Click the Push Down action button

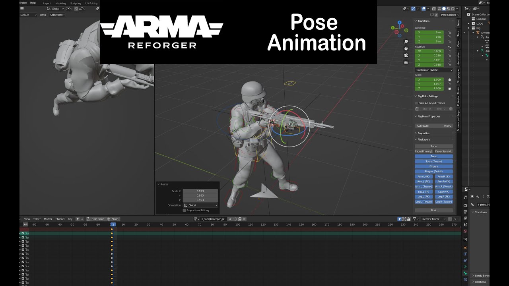click(x=96, y=219)
